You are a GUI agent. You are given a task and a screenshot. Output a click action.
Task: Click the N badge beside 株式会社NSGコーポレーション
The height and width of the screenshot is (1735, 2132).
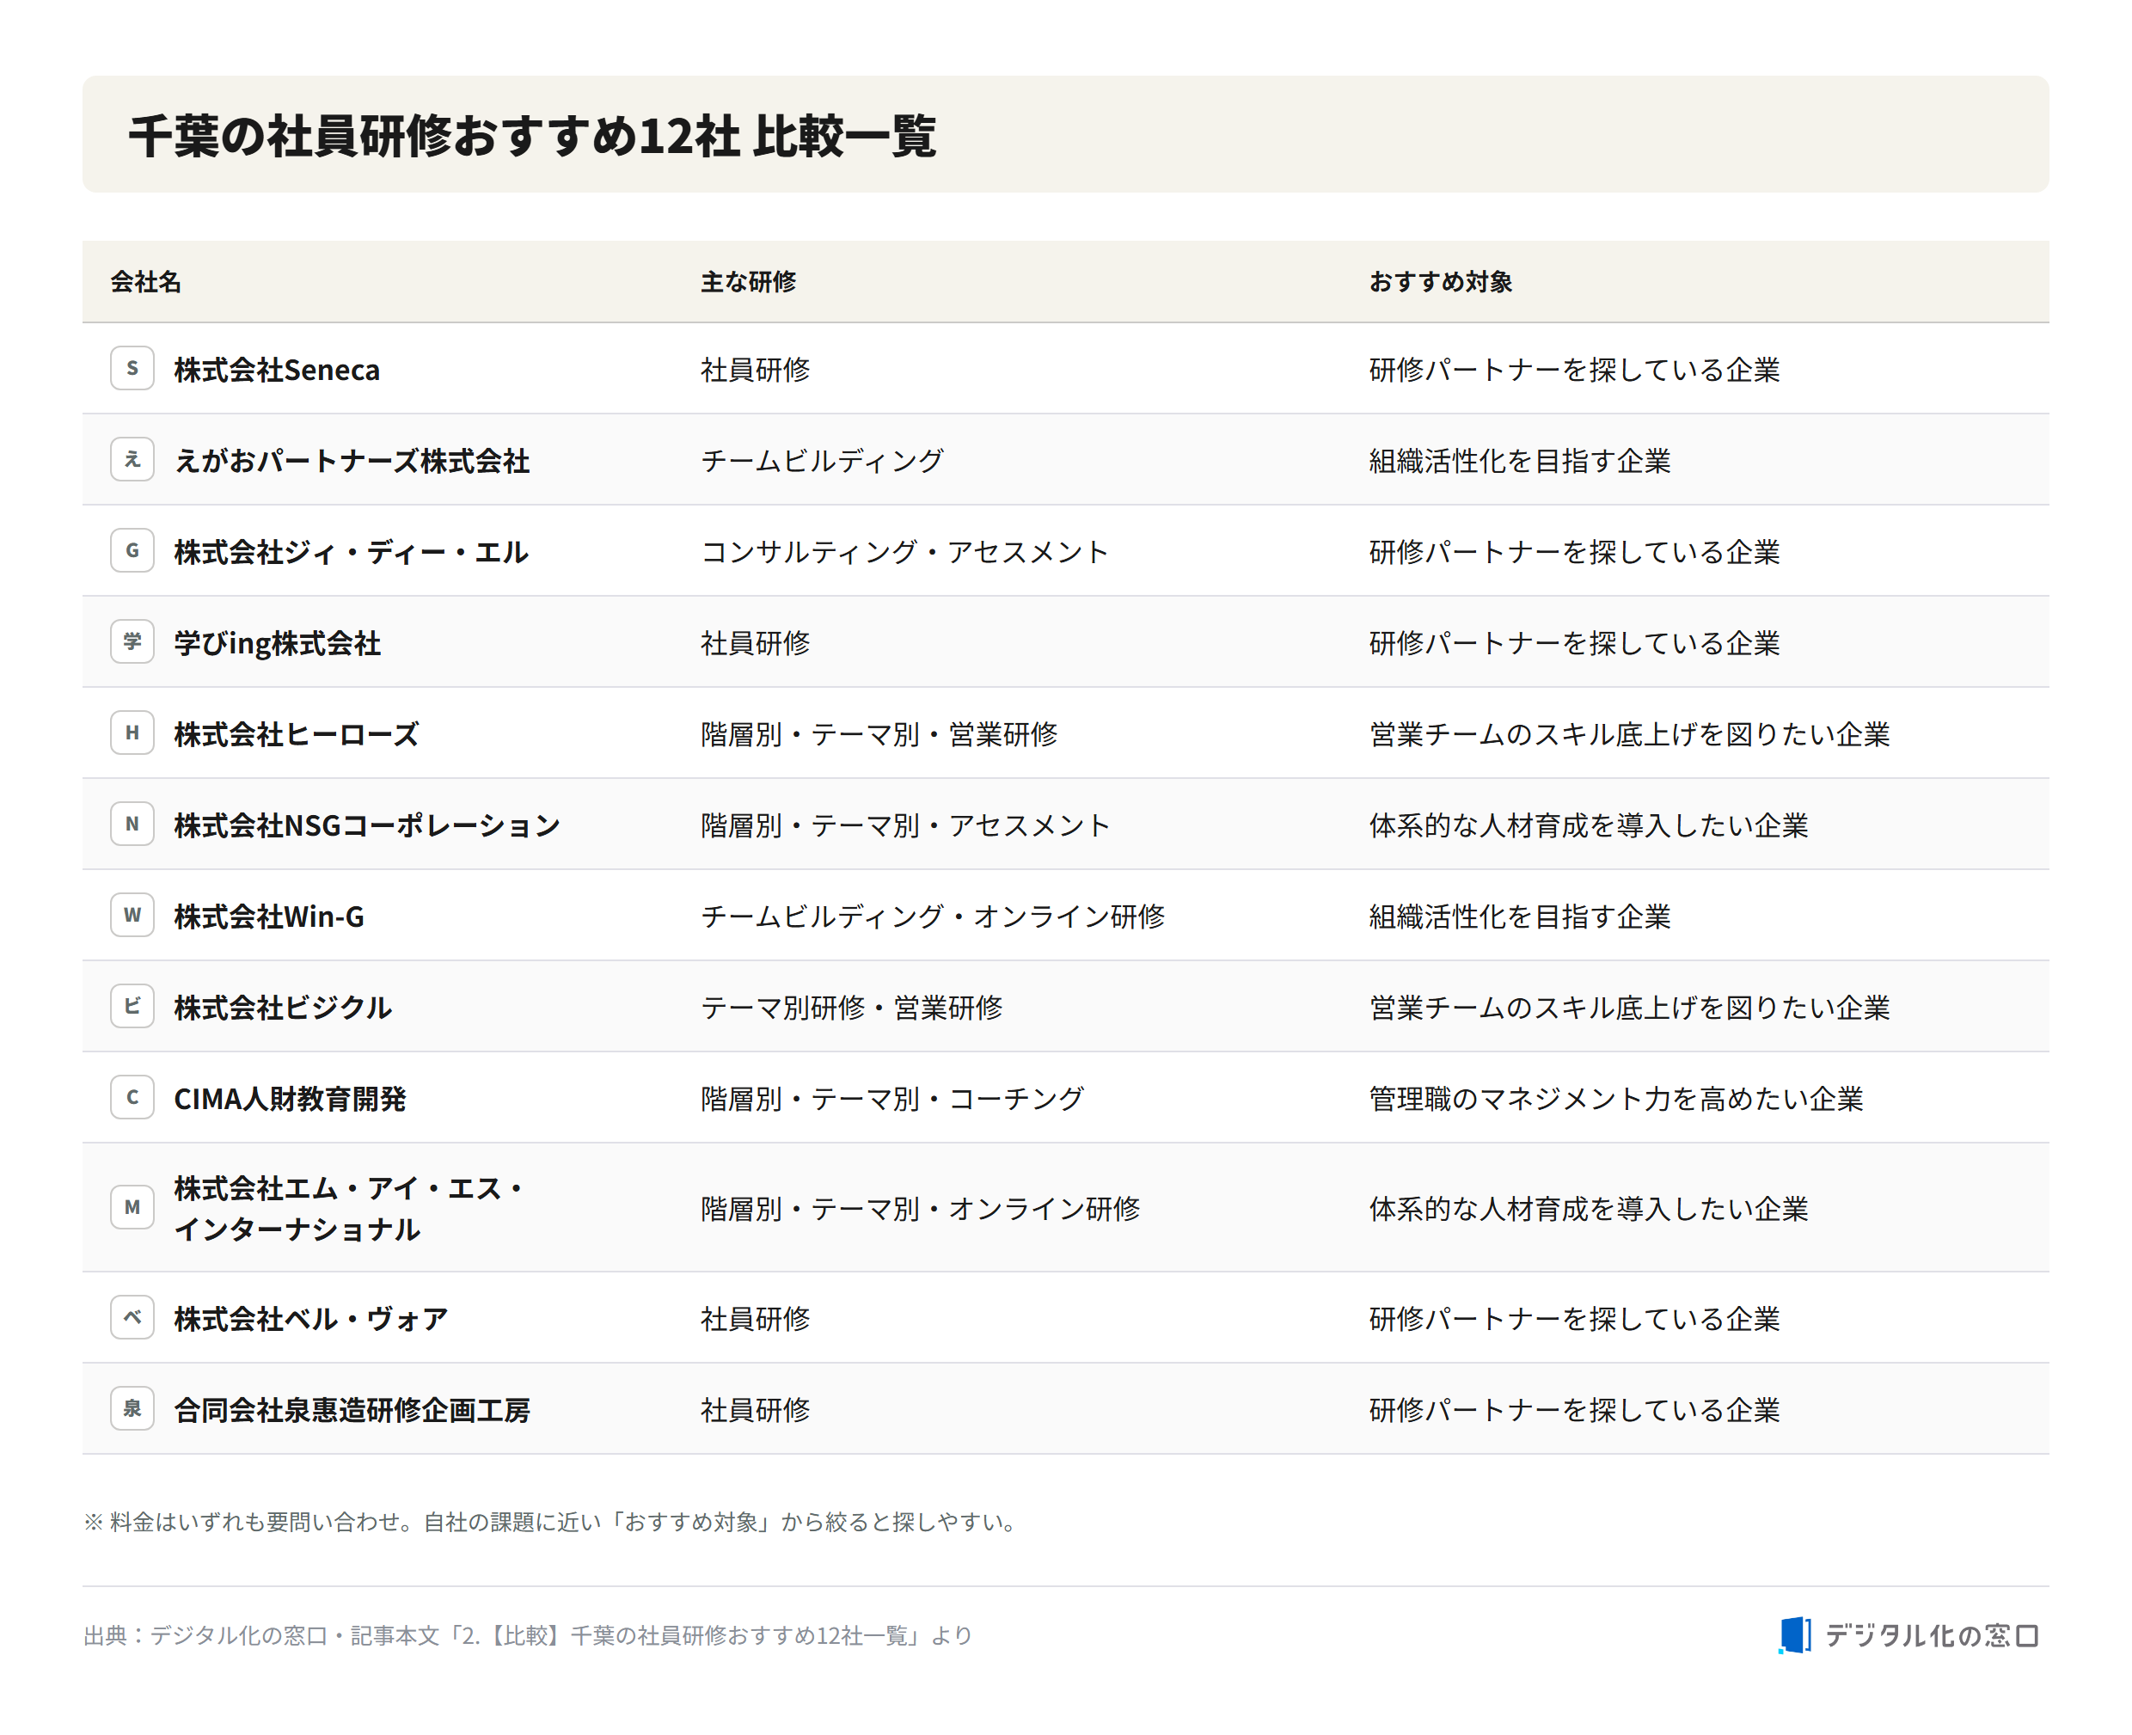[x=132, y=824]
